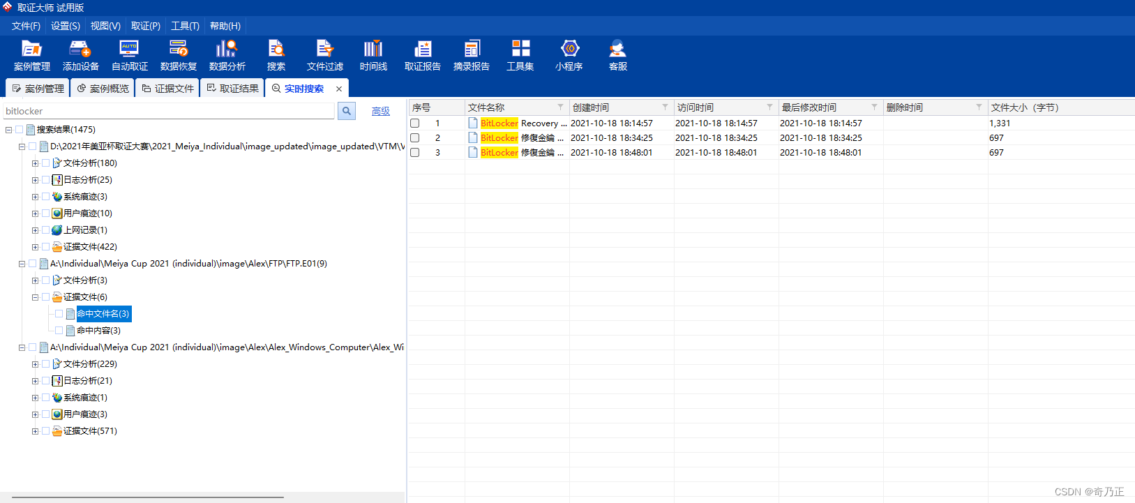Tick checkbox next to 搜索结果(1475)
The height and width of the screenshot is (503, 1135).
(20, 129)
